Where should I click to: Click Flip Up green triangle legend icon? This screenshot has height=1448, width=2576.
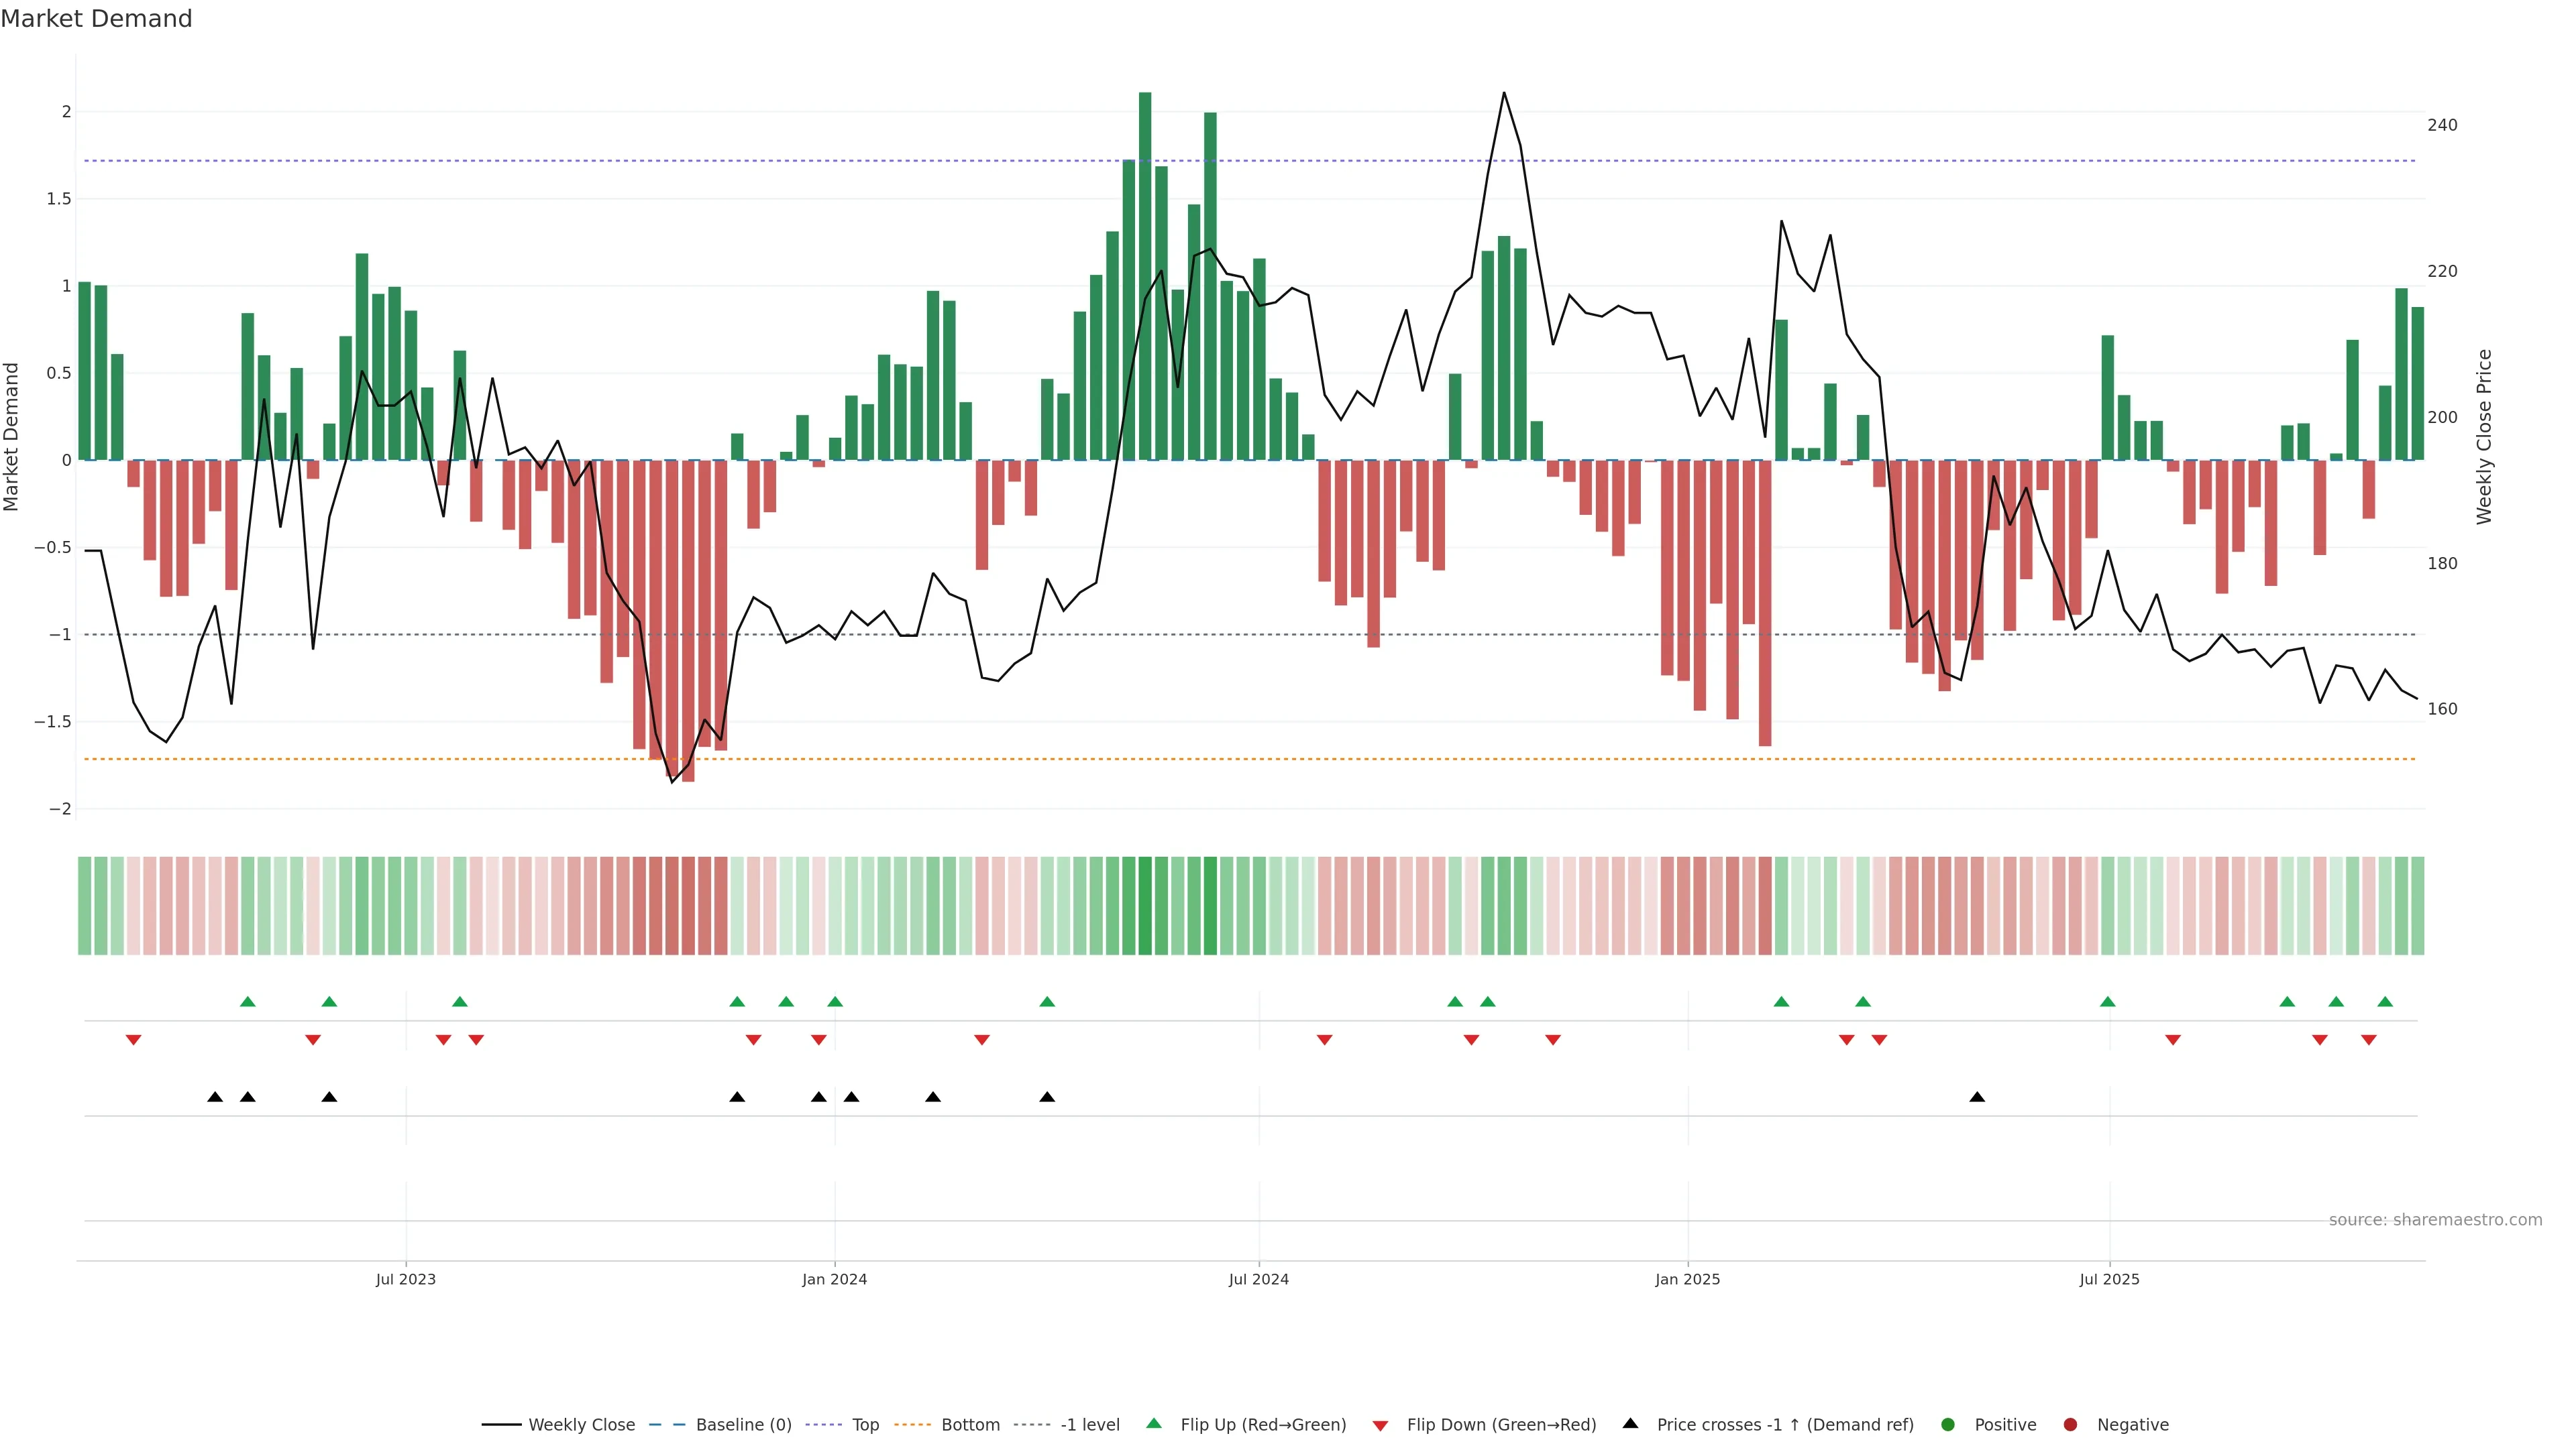(x=1154, y=1424)
